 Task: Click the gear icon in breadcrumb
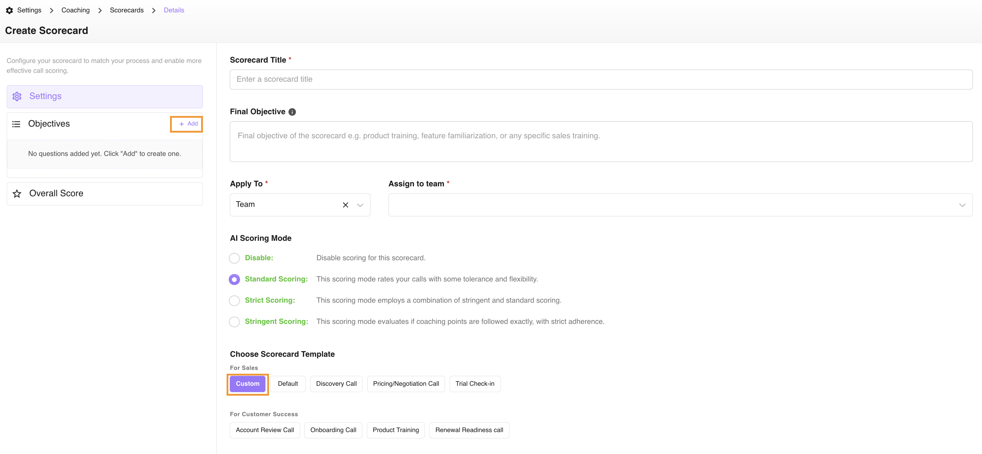pos(10,10)
